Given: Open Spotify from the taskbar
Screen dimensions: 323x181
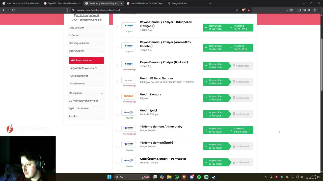Looking at the screenshot, I should coord(199,177).
